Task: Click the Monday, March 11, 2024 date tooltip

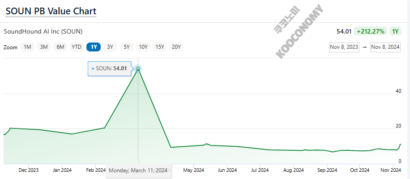Action: 138,170
